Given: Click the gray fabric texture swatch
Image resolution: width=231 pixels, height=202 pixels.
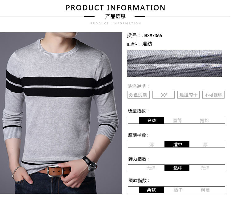Looking at the screenshot, I should coord(174,63).
